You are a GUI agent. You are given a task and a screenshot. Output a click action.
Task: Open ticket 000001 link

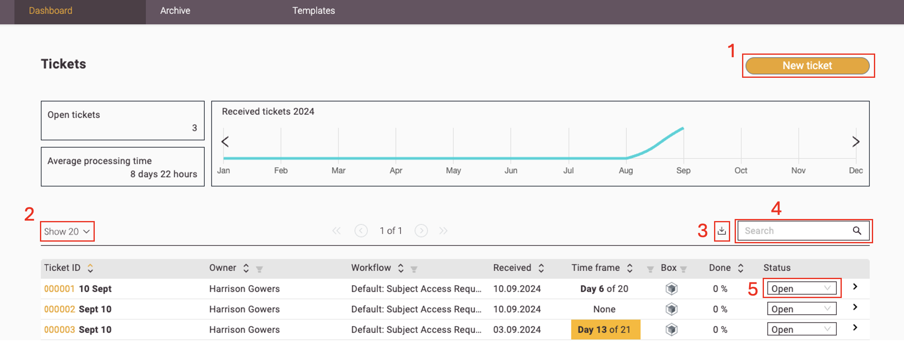coord(59,289)
